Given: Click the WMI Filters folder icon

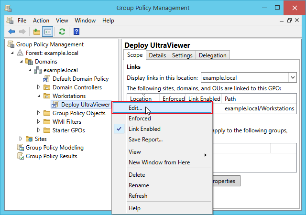Looking at the screenshot, I should tap(47, 122).
